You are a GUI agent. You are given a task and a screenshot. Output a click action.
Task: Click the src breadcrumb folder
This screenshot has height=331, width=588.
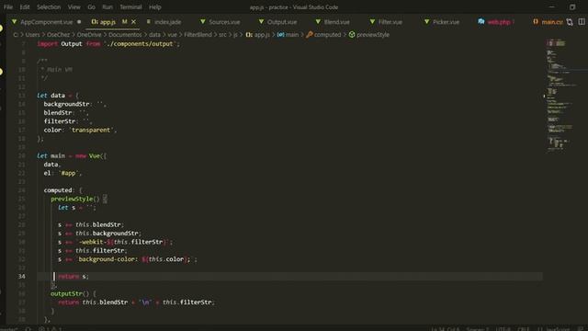(x=222, y=35)
